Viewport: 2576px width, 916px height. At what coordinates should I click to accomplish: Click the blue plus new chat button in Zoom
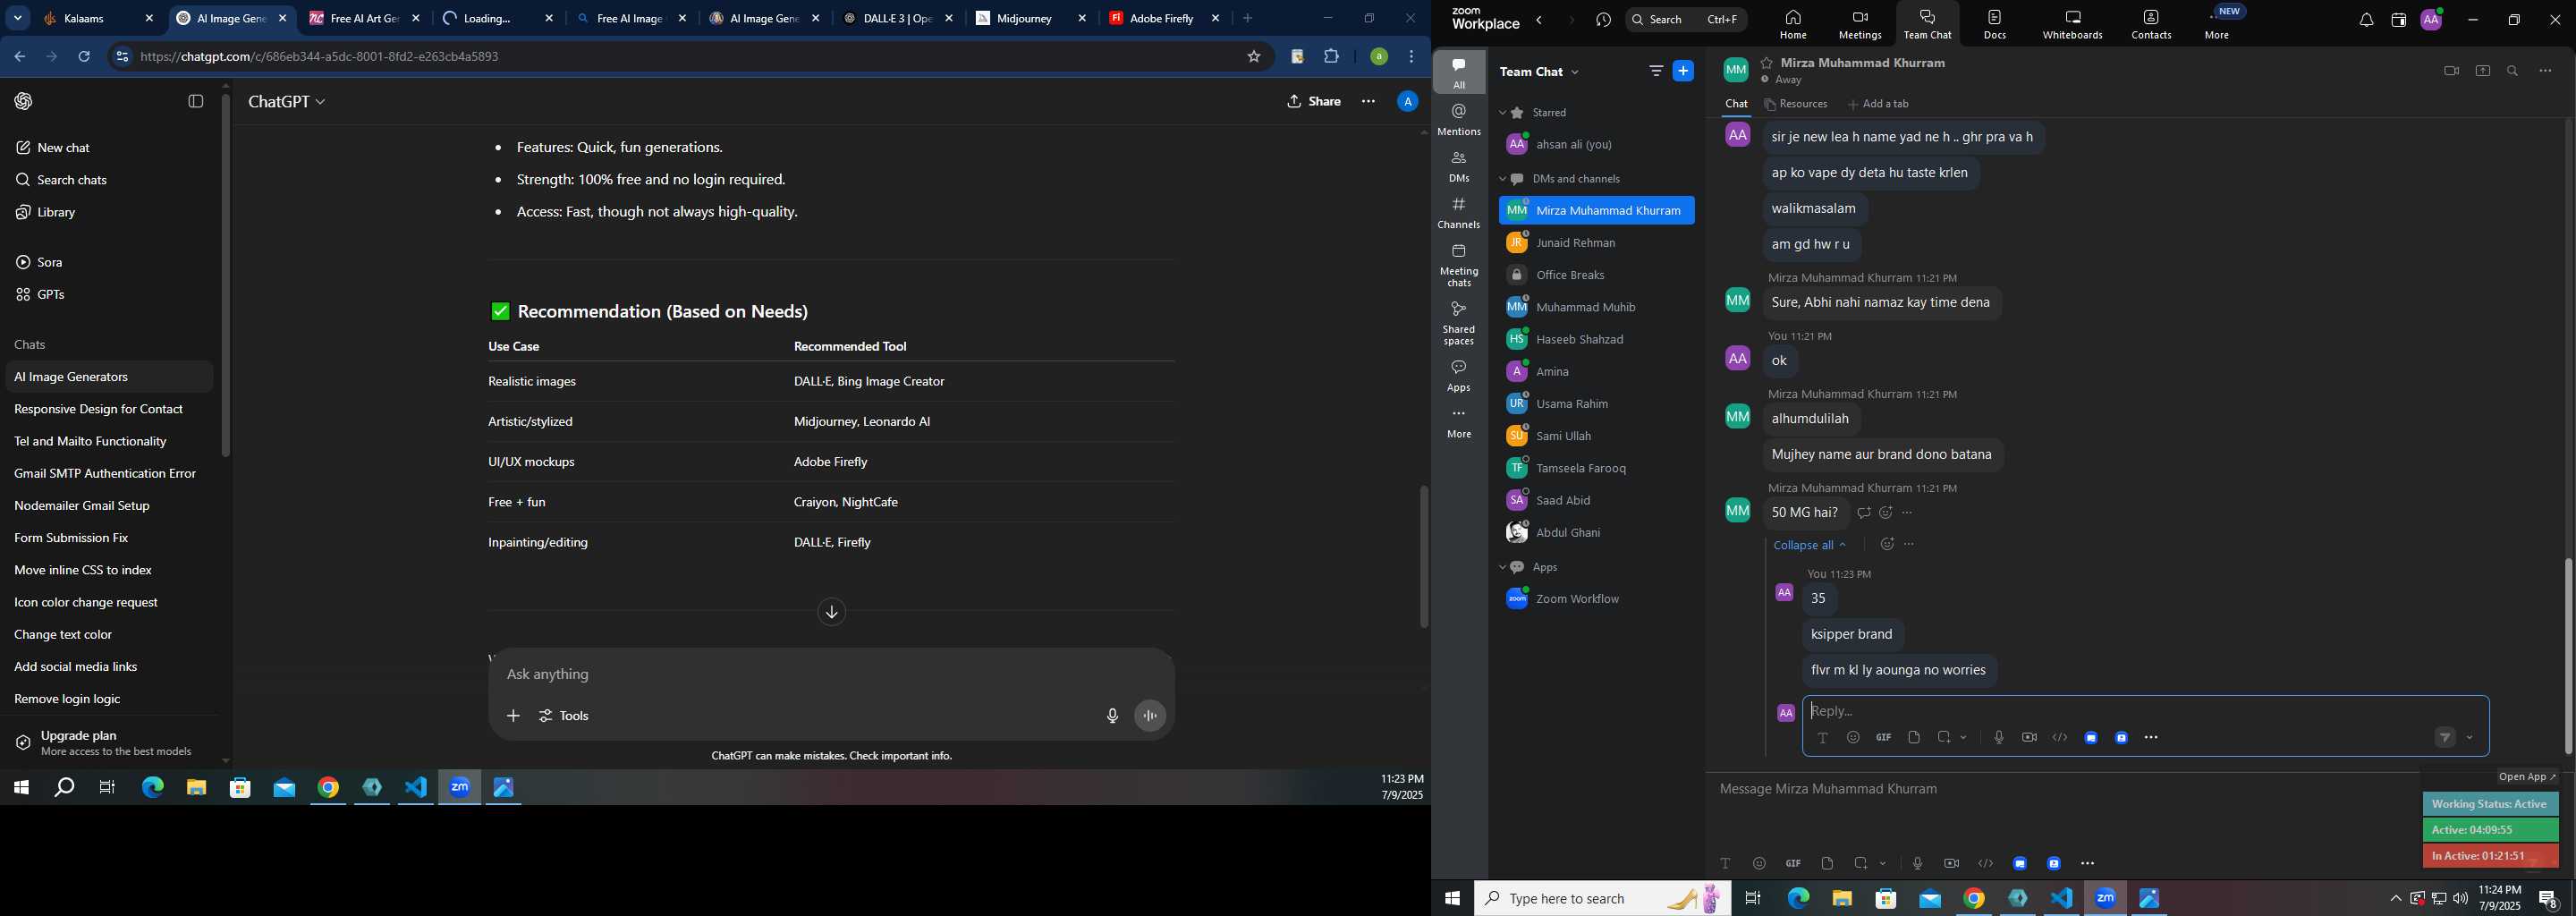tap(1684, 71)
